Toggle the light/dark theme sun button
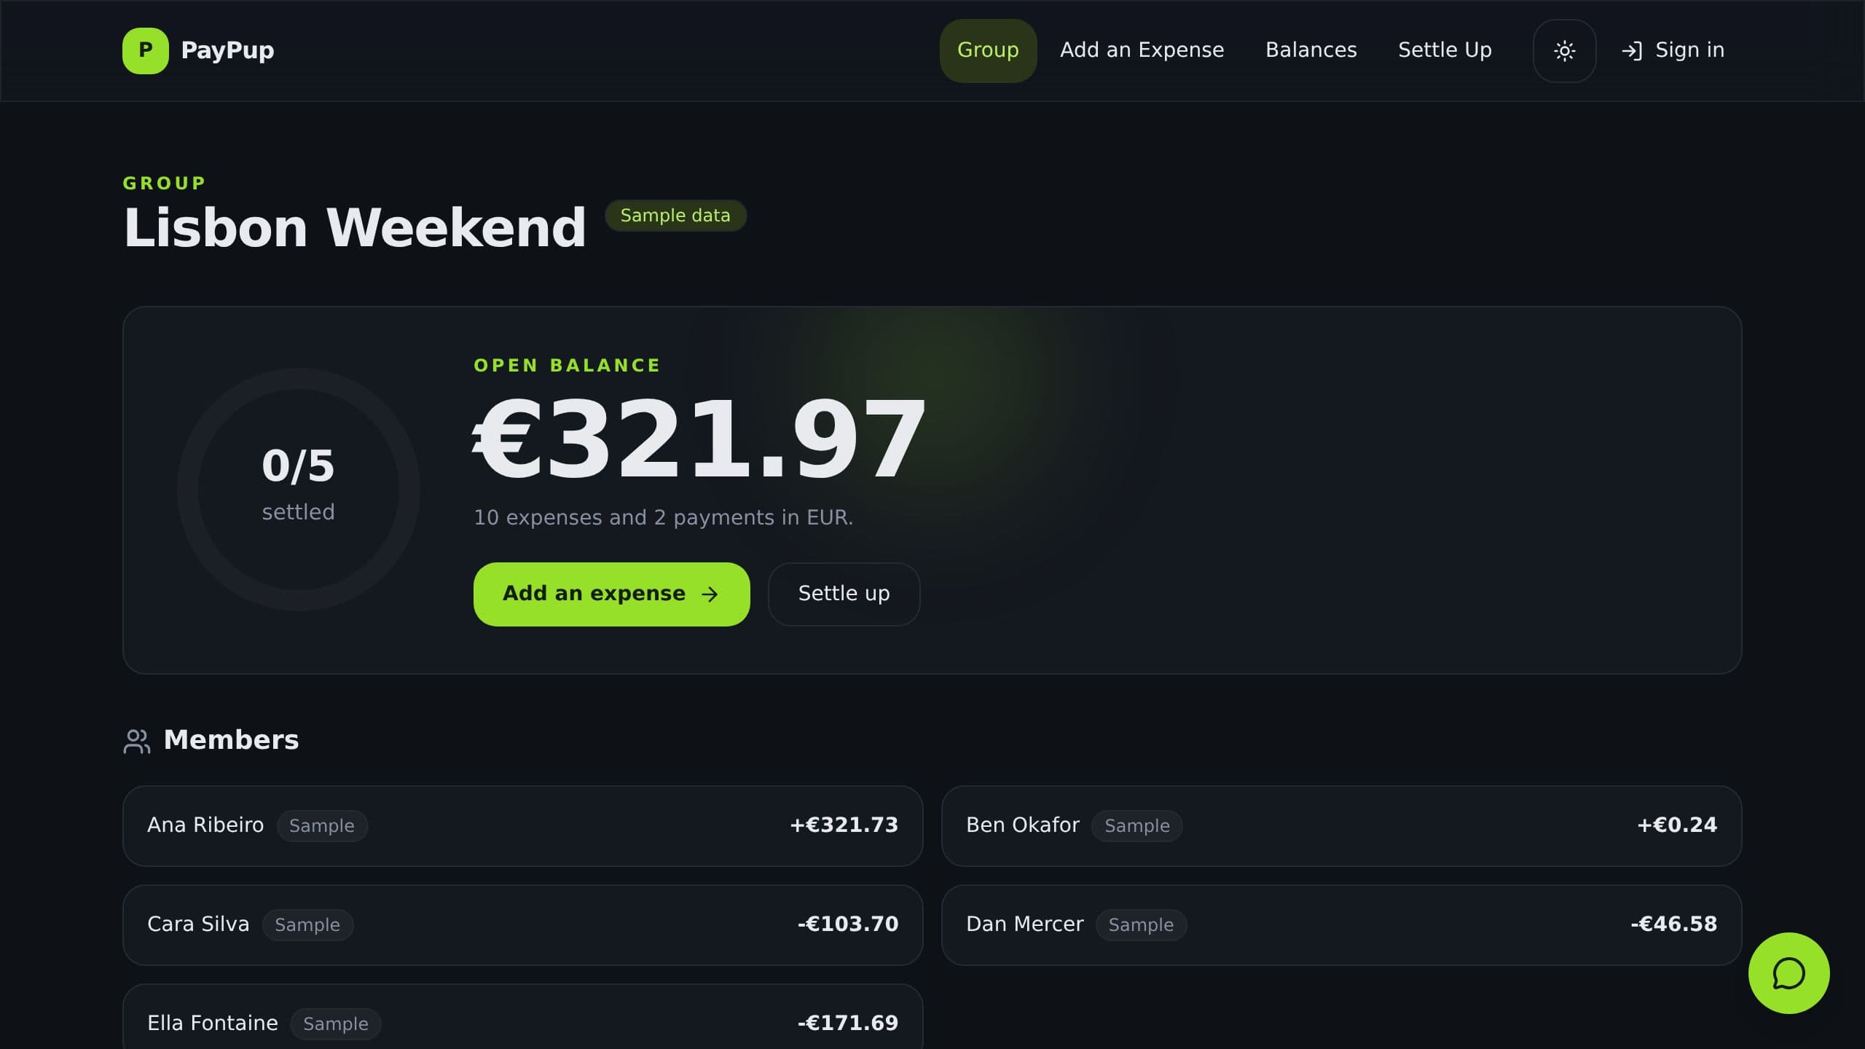 (x=1564, y=50)
